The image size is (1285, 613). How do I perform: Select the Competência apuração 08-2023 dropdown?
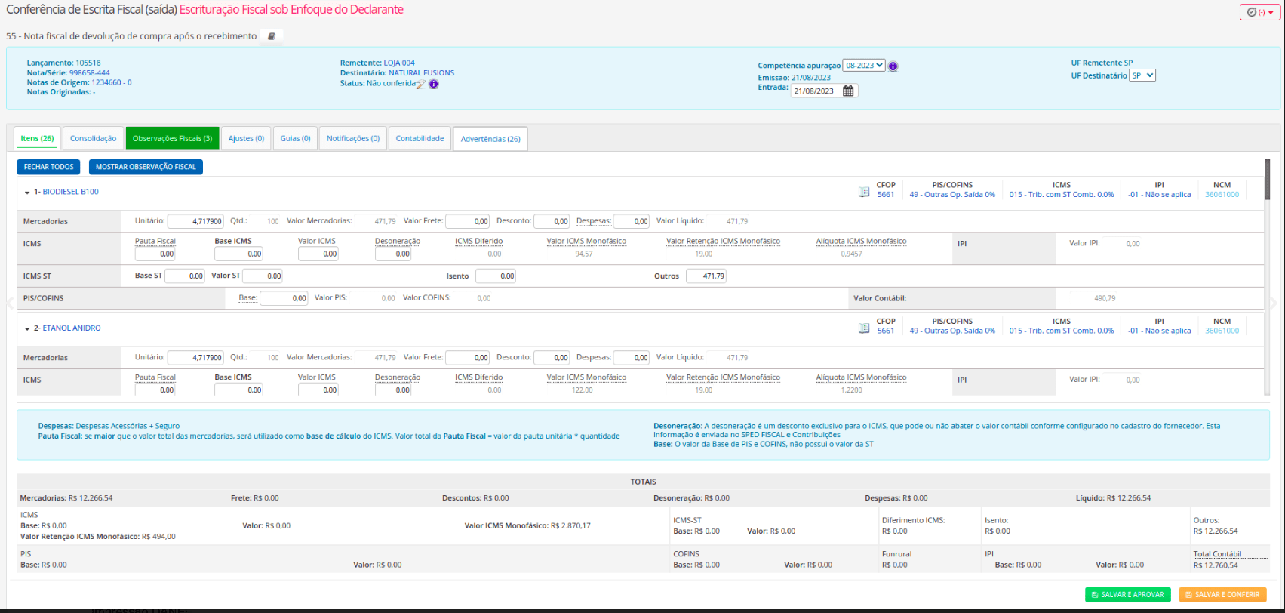pyautogui.click(x=863, y=66)
